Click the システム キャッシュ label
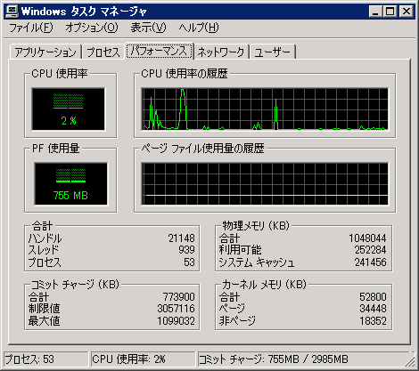 point(257,262)
